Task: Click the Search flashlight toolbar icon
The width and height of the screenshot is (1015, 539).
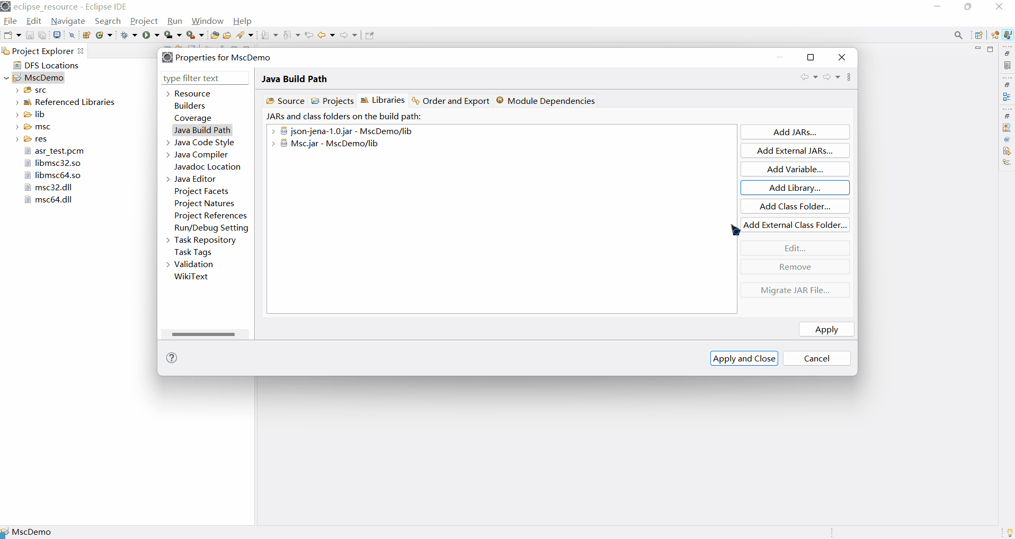Action: click(x=240, y=35)
